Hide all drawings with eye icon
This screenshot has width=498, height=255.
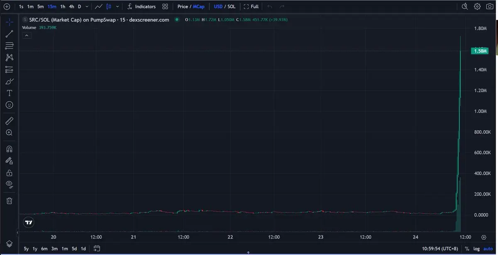tap(9, 185)
